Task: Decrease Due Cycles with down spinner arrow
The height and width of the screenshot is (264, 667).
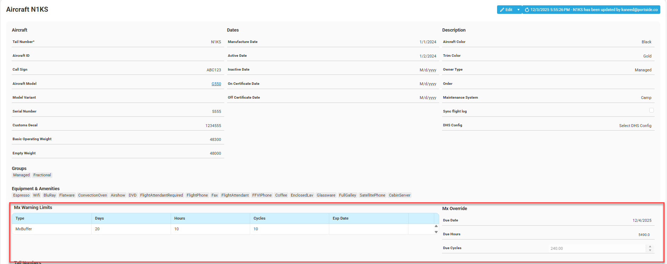Action: click(x=650, y=251)
